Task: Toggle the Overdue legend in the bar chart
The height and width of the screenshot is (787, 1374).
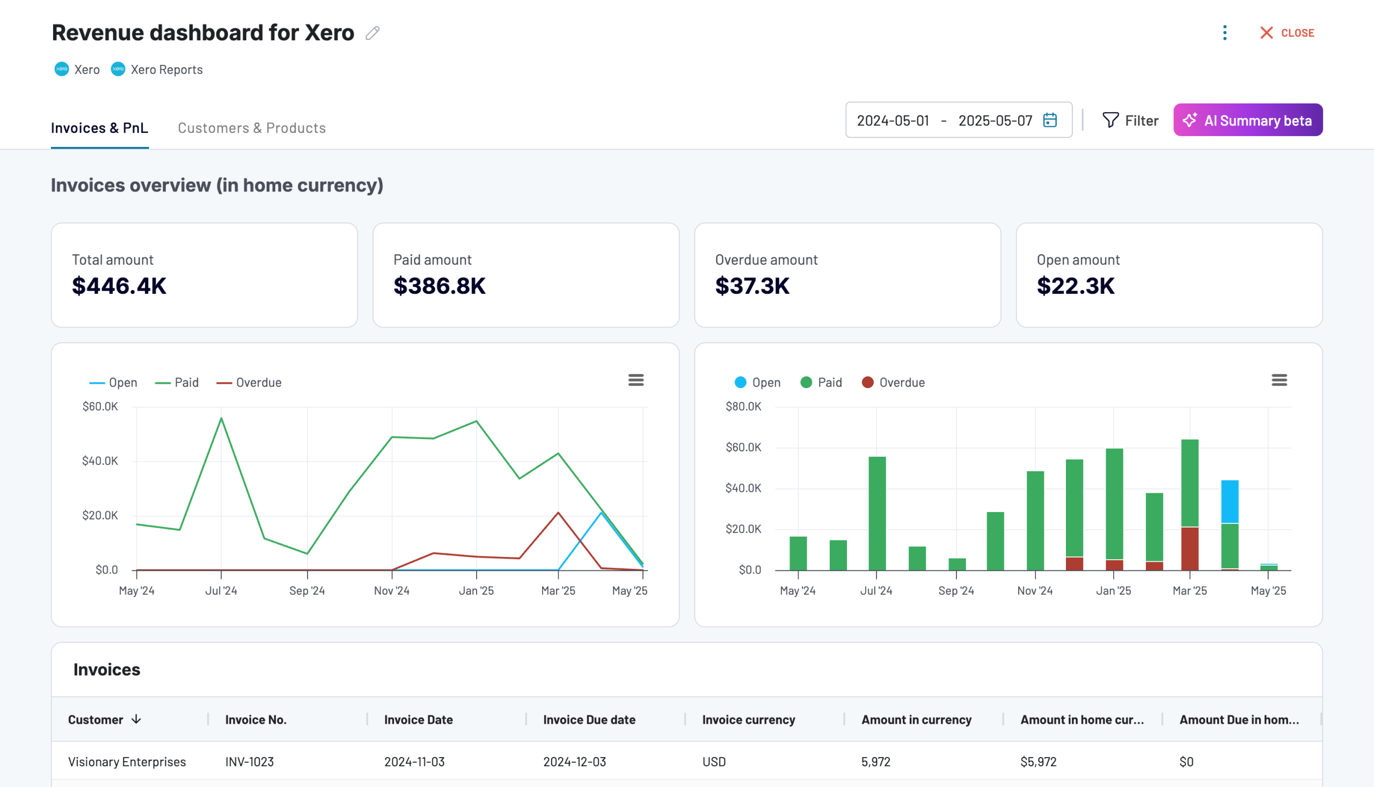Action: point(893,382)
